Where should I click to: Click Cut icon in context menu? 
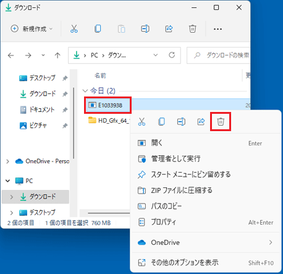click(x=141, y=122)
